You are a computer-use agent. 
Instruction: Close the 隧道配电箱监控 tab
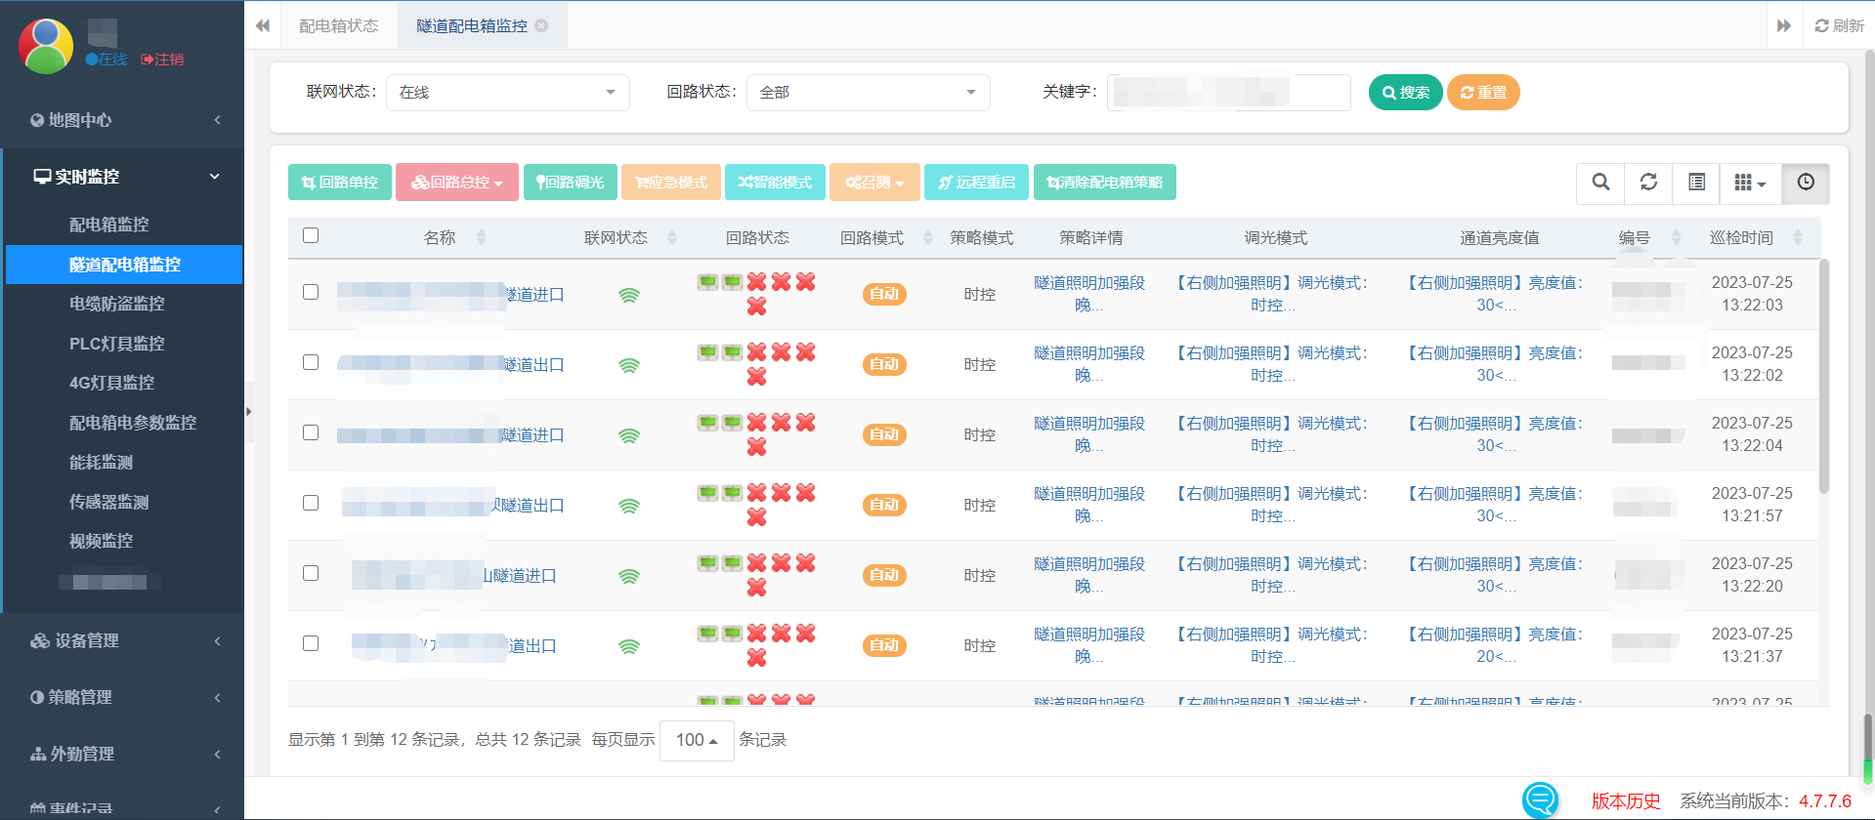541,26
